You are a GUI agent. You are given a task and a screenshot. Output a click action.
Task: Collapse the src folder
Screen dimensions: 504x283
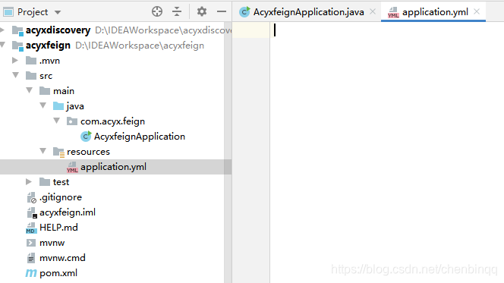[x=15, y=75]
